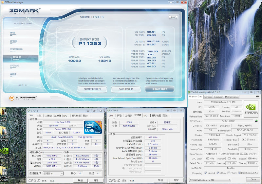
Task: Click the Intel Core i5 logo in CPU-Z
Action: (93, 127)
